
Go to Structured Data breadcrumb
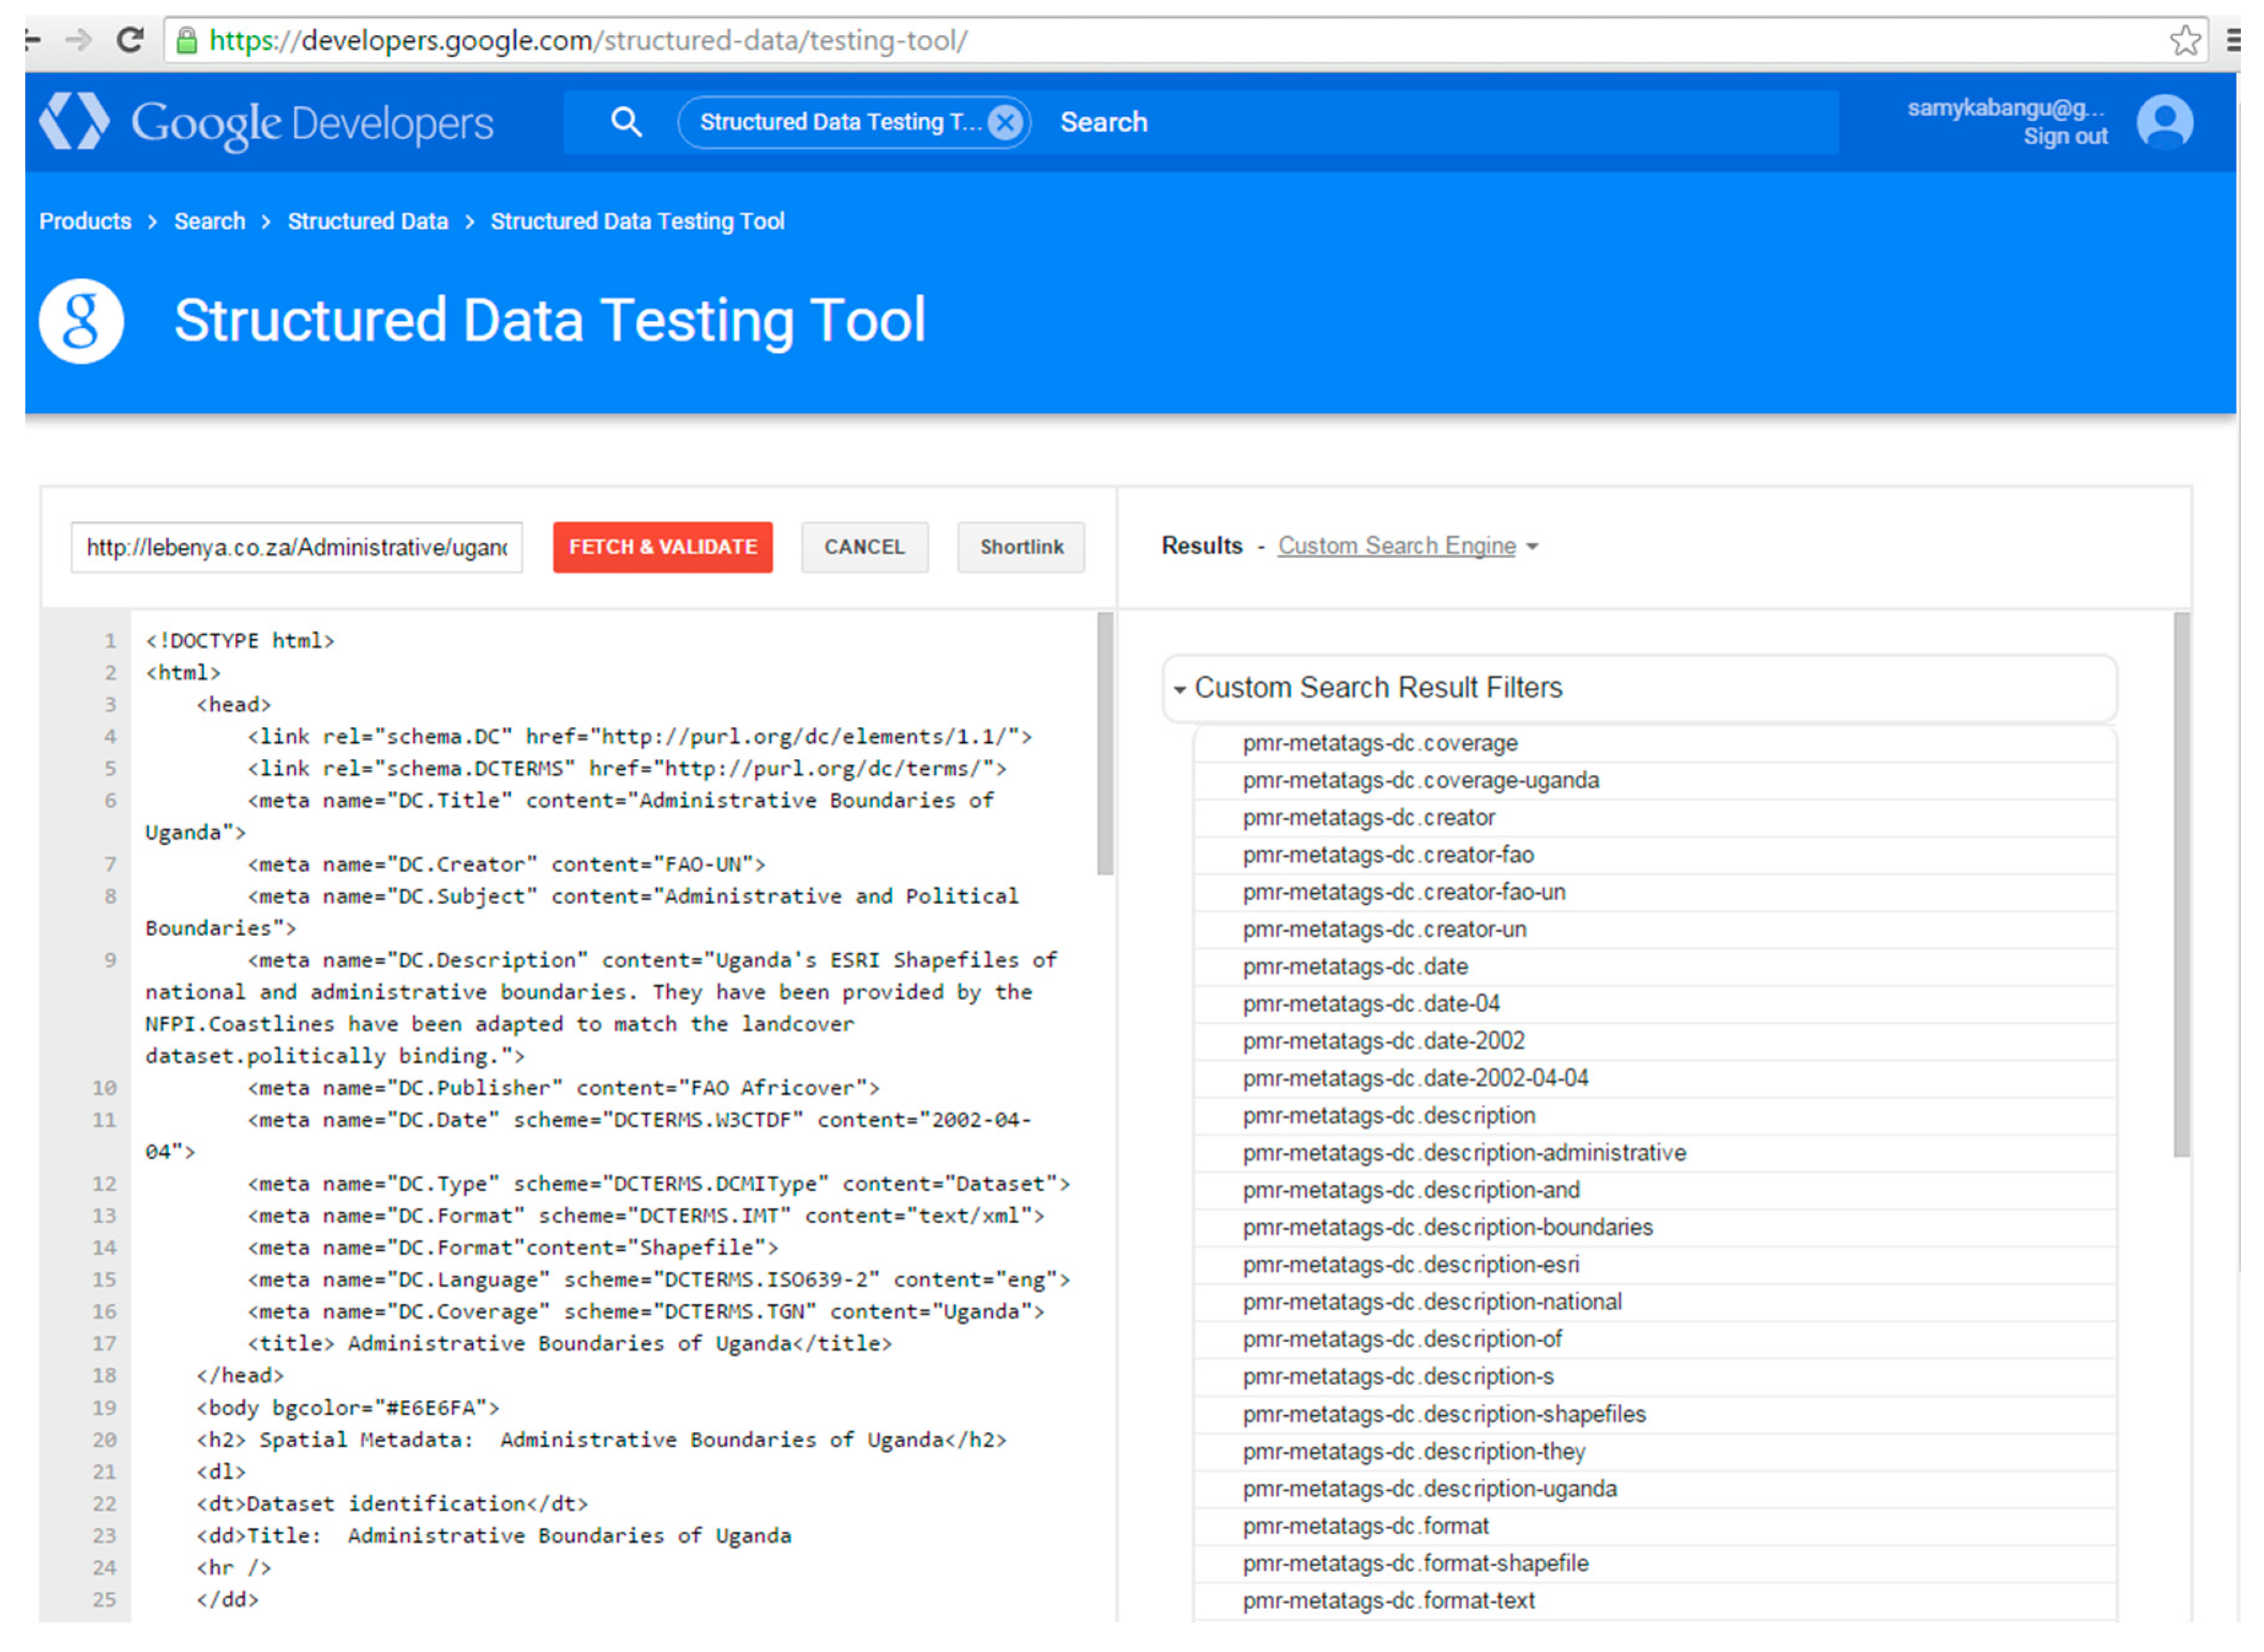(x=368, y=221)
